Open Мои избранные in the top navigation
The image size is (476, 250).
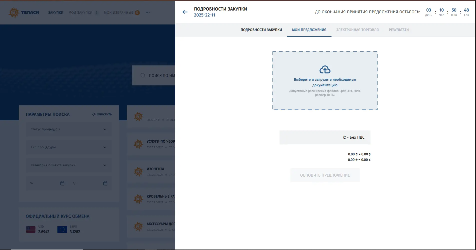118,12
